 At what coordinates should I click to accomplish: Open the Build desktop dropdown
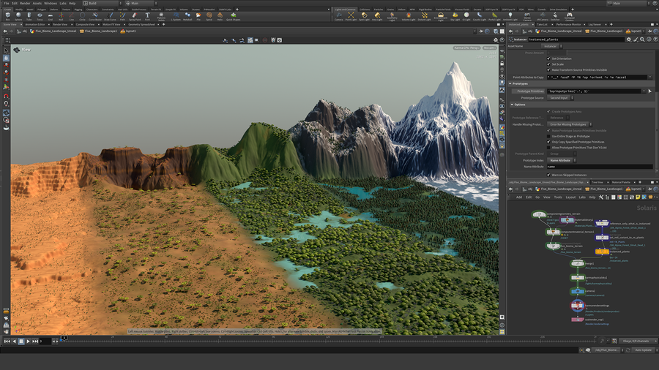coord(102,3)
